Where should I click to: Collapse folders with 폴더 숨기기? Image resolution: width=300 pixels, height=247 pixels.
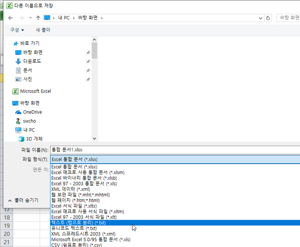click(23, 200)
